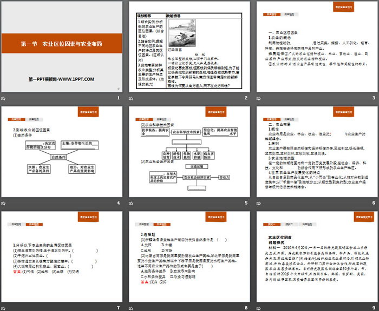Click 农业区位因素 heading on slide 9
Viewport: 379px width, 311px height.
[x=280, y=238]
